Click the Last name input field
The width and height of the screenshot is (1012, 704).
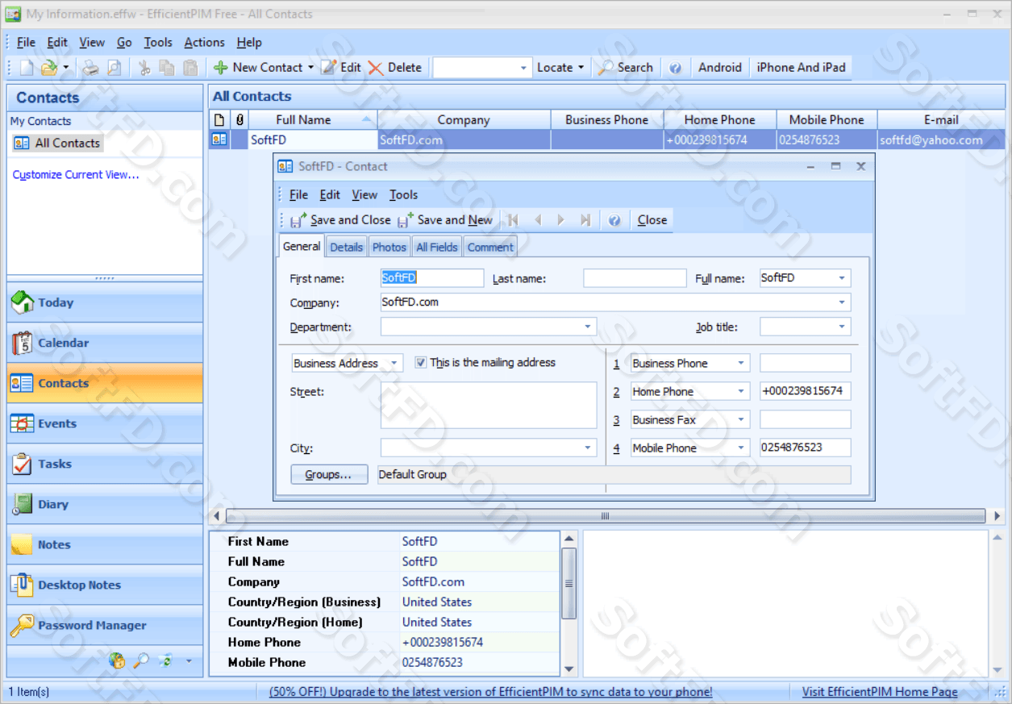click(x=635, y=278)
